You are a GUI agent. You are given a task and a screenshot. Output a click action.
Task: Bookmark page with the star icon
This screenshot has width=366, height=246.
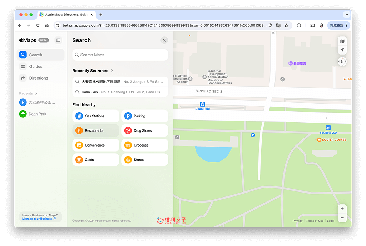point(286,26)
